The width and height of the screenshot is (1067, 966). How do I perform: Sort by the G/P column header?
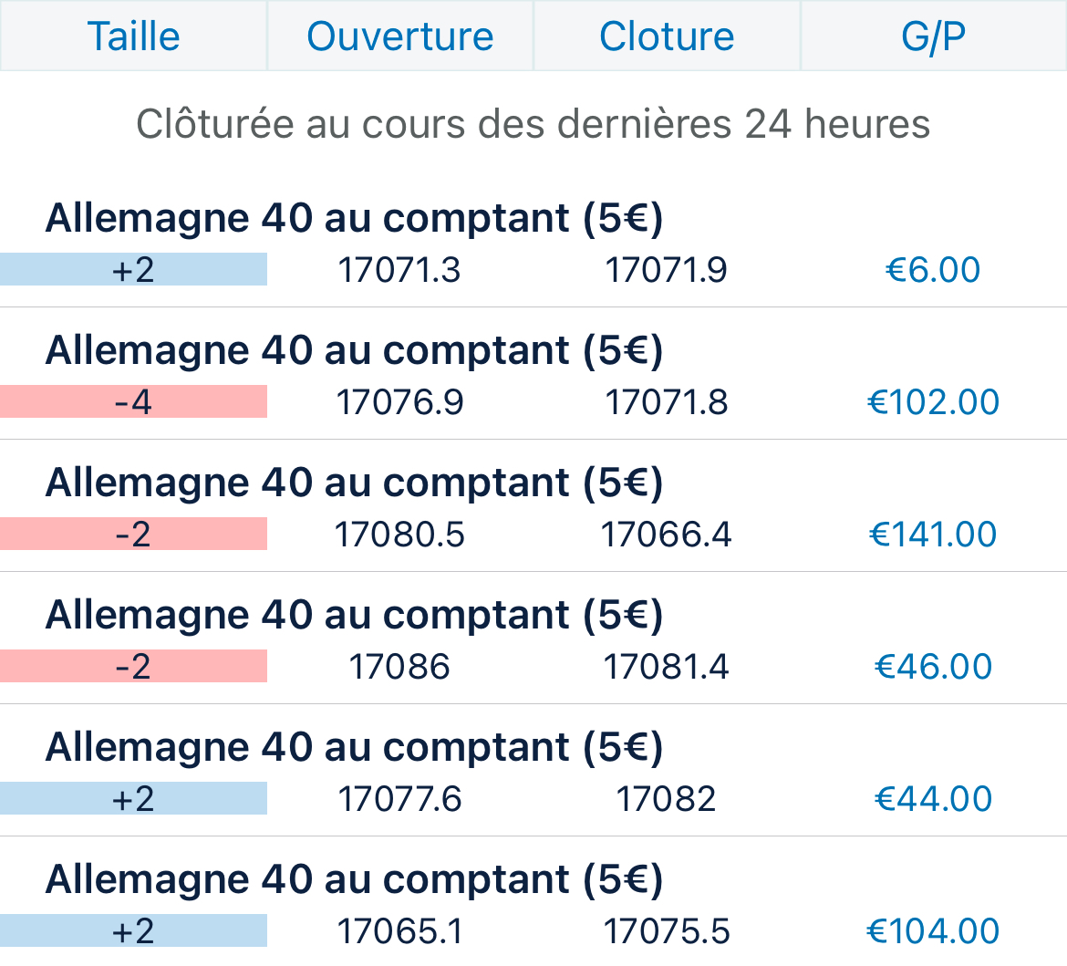[933, 36]
